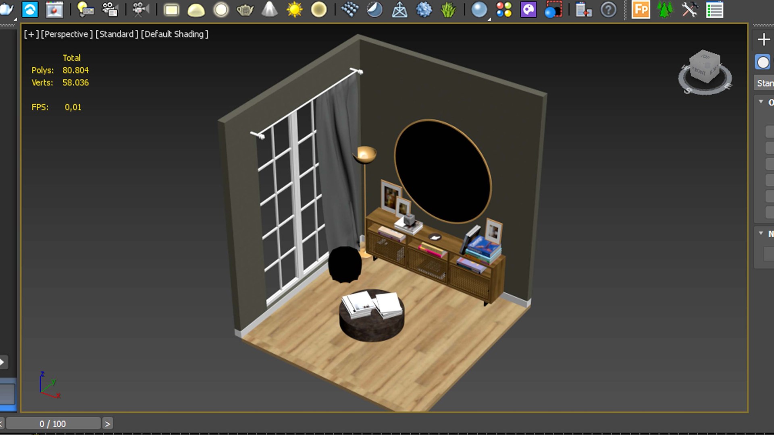Create a mesh light (wire teapot)
This screenshot has height=435, width=774.
click(x=245, y=10)
